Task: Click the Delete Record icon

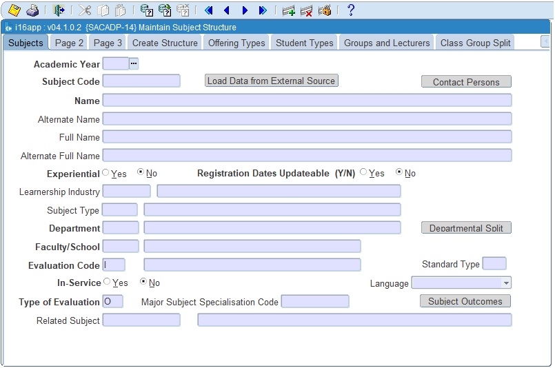Action: pyautogui.click(x=307, y=10)
